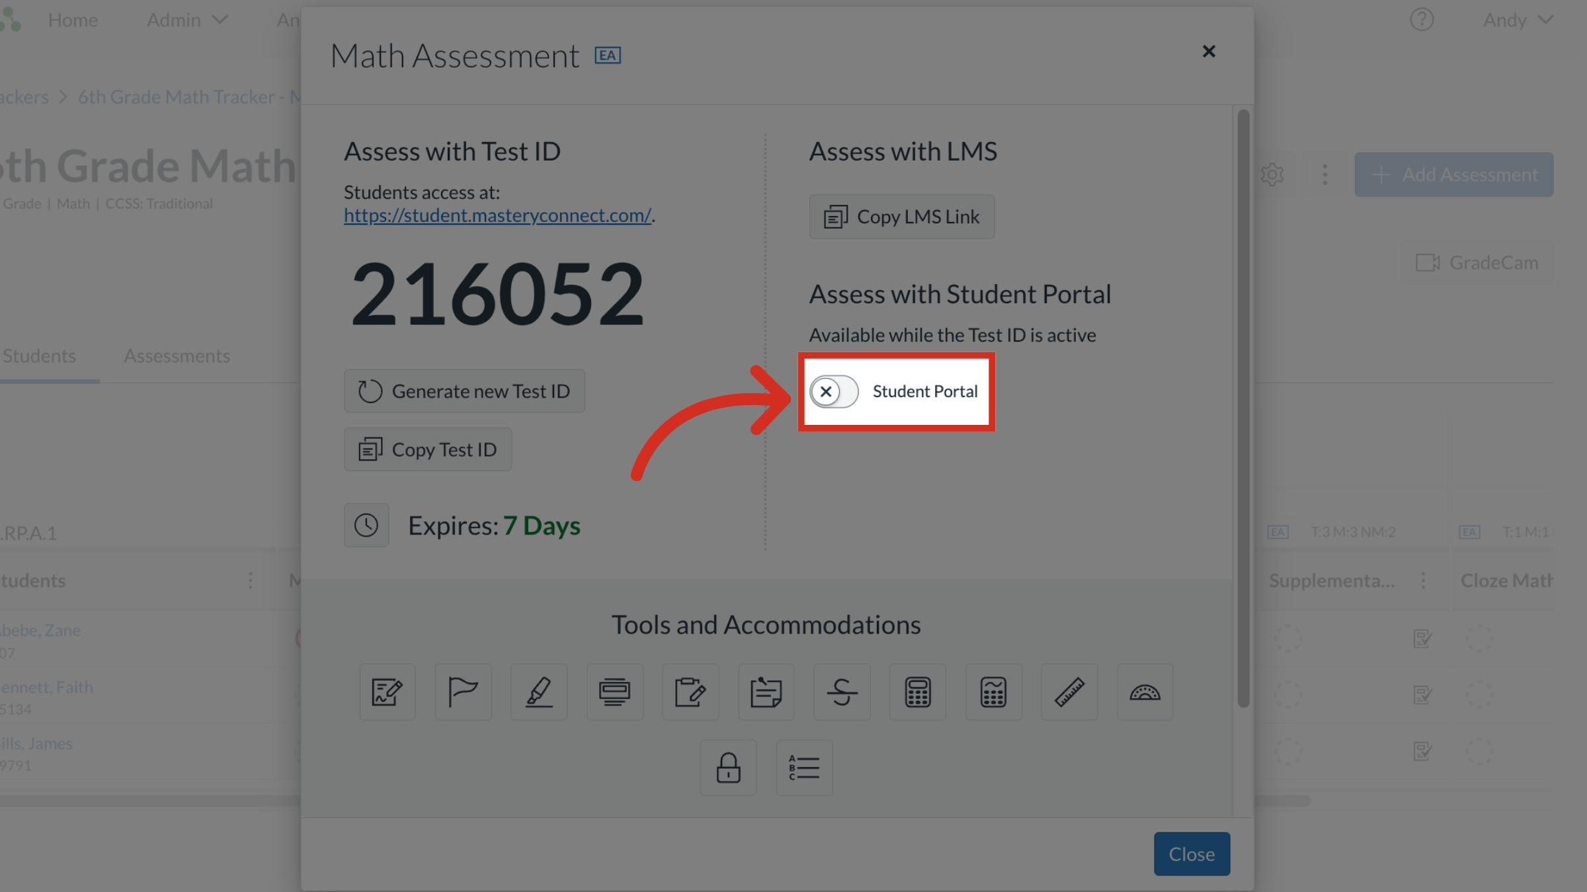This screenshot has width=1587, height=892.
Task: Toggle the Student Portal switch
Action: pos(834,392)
